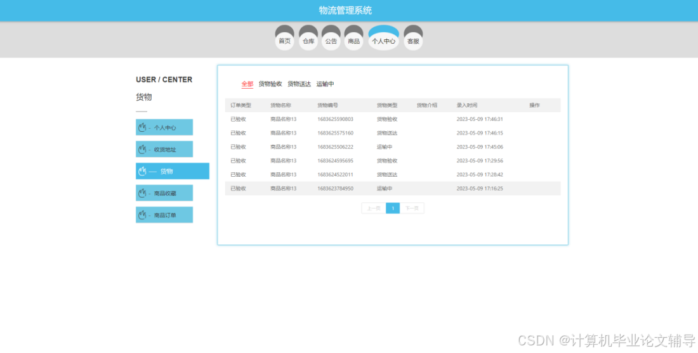Click the flame icon beside 商品订单
The height and width of the screenshot is (353, 698).
point(142,215)
